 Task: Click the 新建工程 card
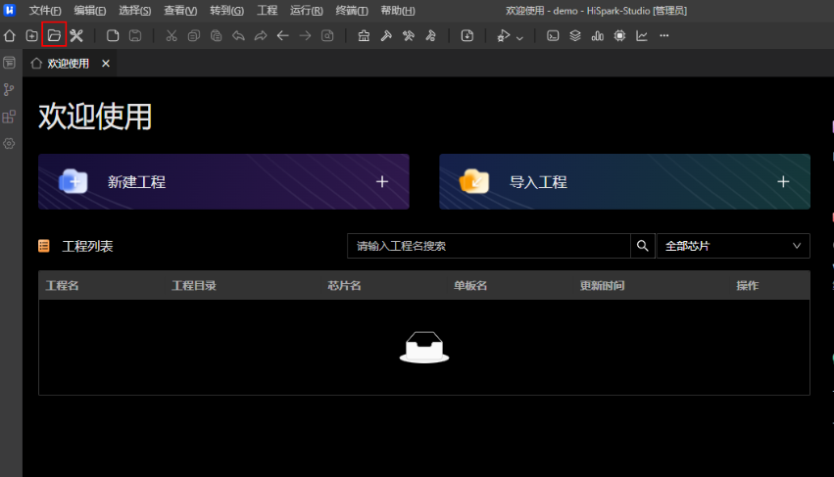coord(223,182)
